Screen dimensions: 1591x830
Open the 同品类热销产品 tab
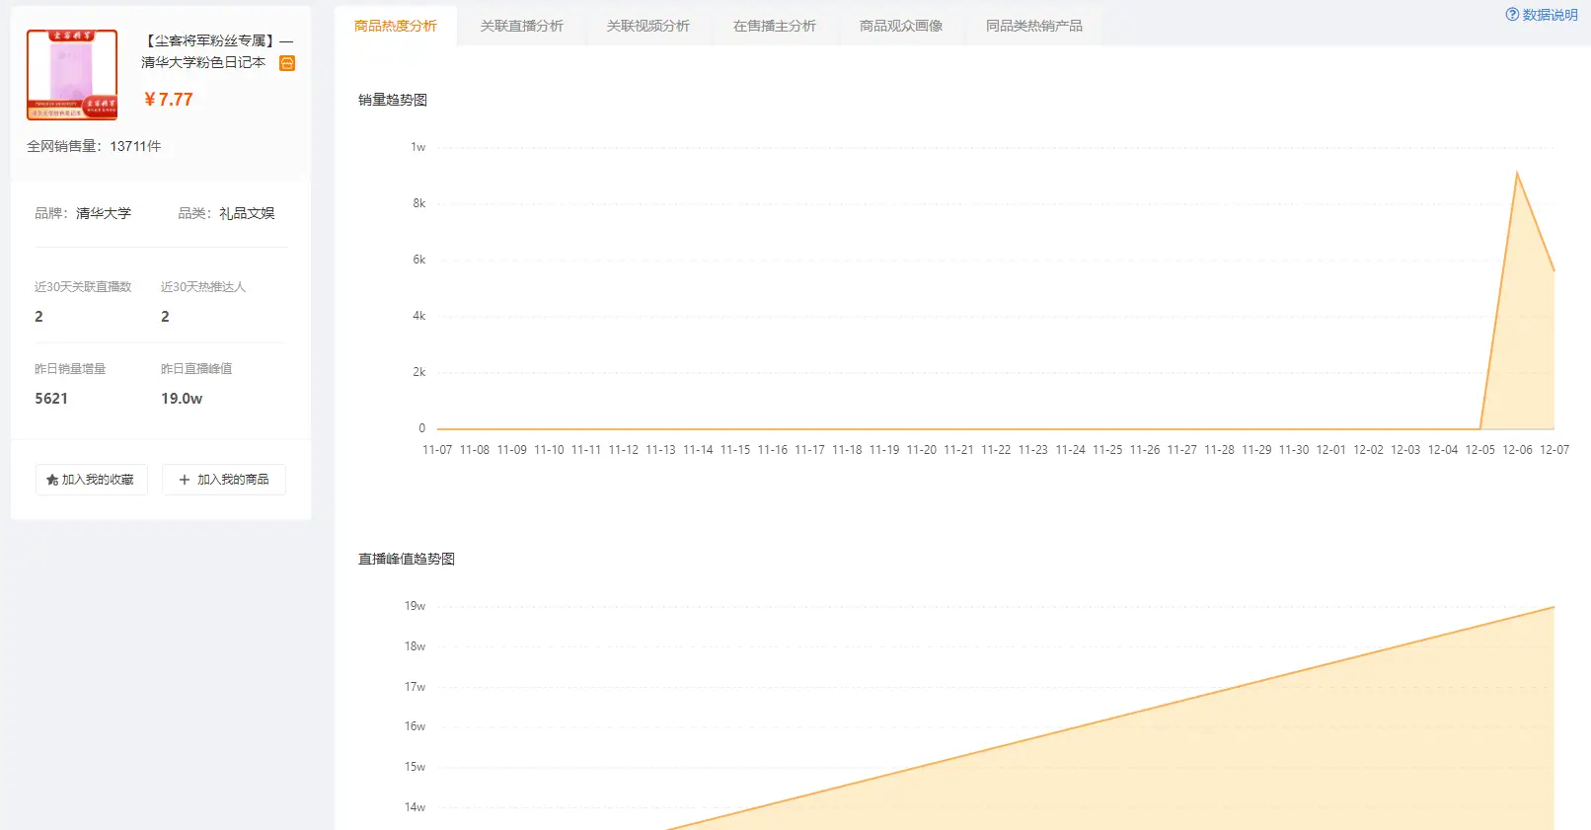coord(1033,26)
